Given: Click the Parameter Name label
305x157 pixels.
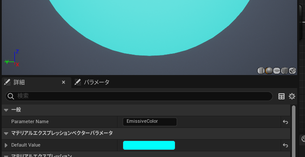Looking at the screenshot, I should (30, 122).
